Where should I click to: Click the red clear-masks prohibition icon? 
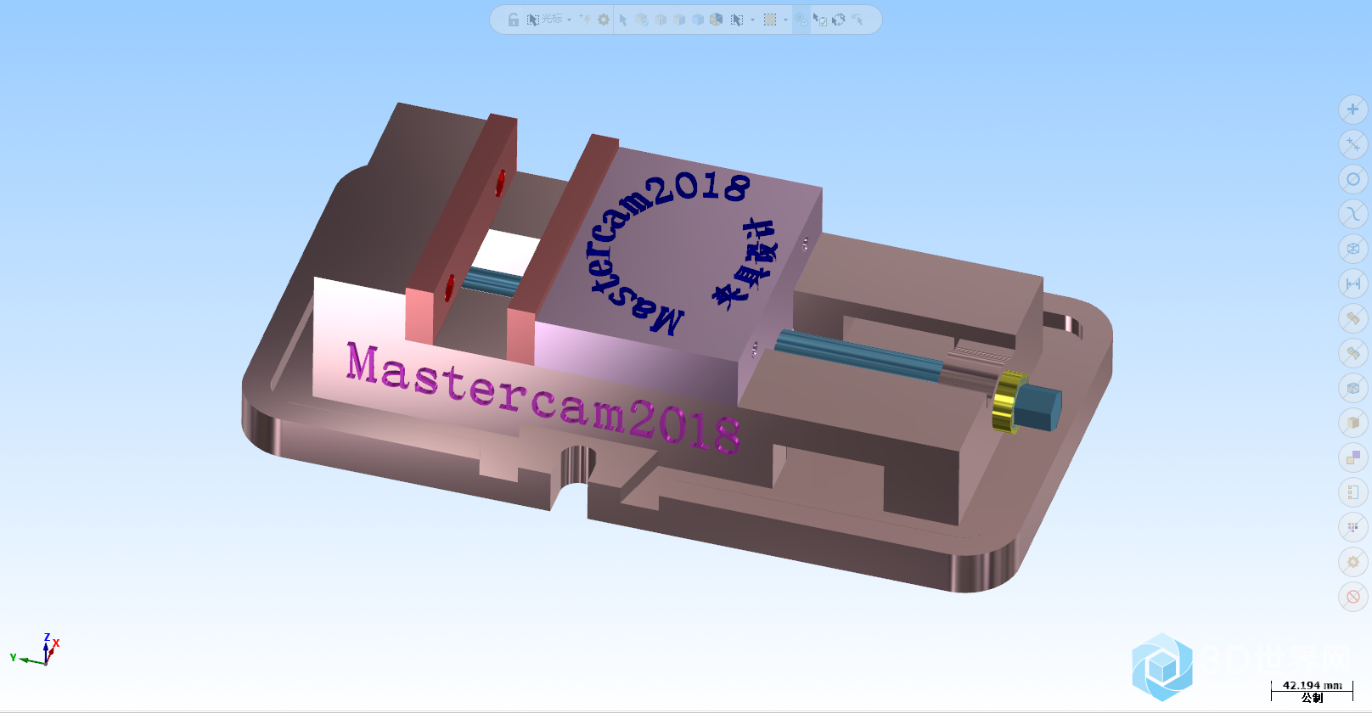(x=1353, y=597)
